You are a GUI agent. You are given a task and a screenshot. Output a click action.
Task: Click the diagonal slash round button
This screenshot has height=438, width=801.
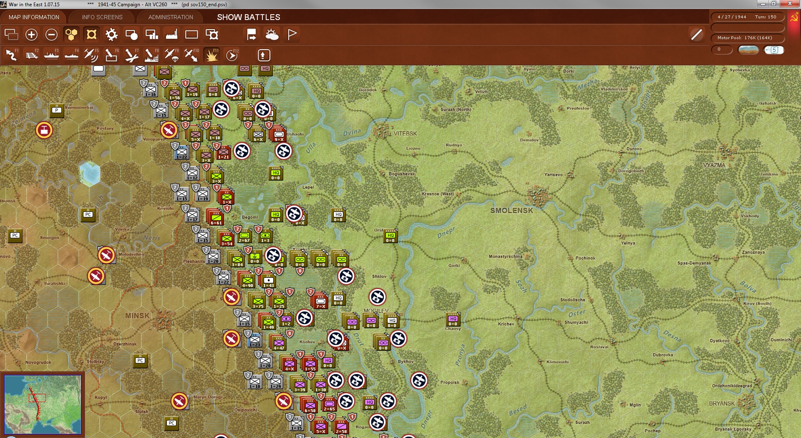click(x=696, y=35)
